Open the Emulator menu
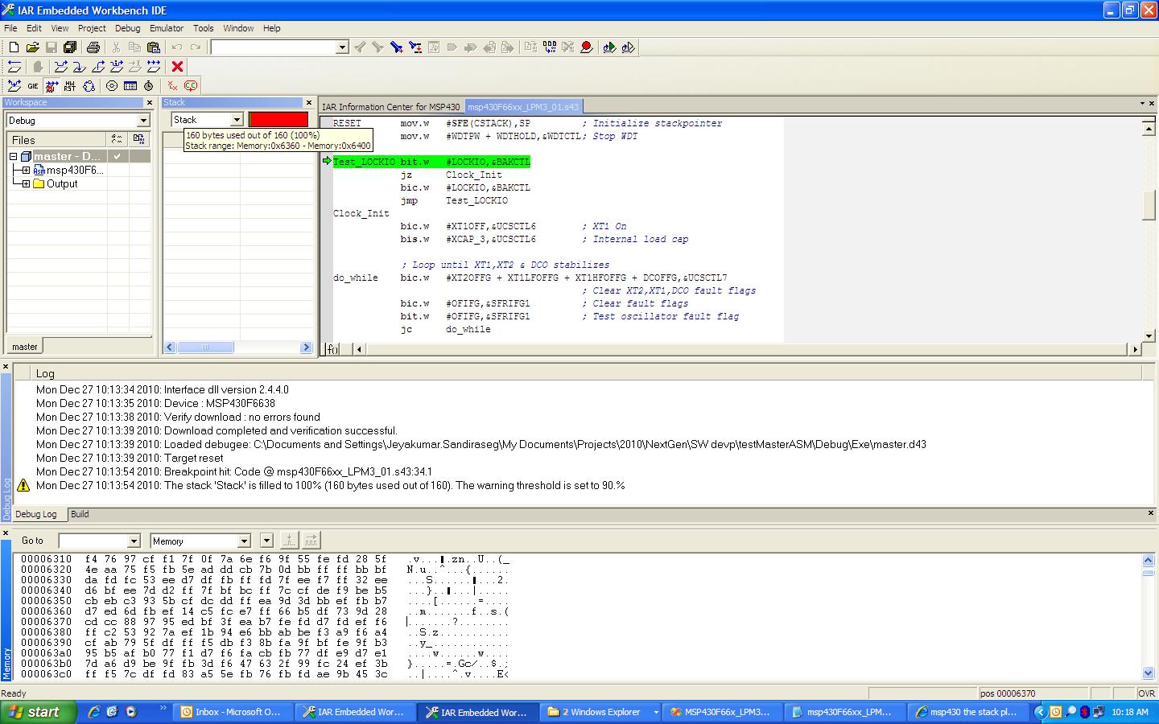This screenshot has width=1159, height=724. click(x=167, y=28)
